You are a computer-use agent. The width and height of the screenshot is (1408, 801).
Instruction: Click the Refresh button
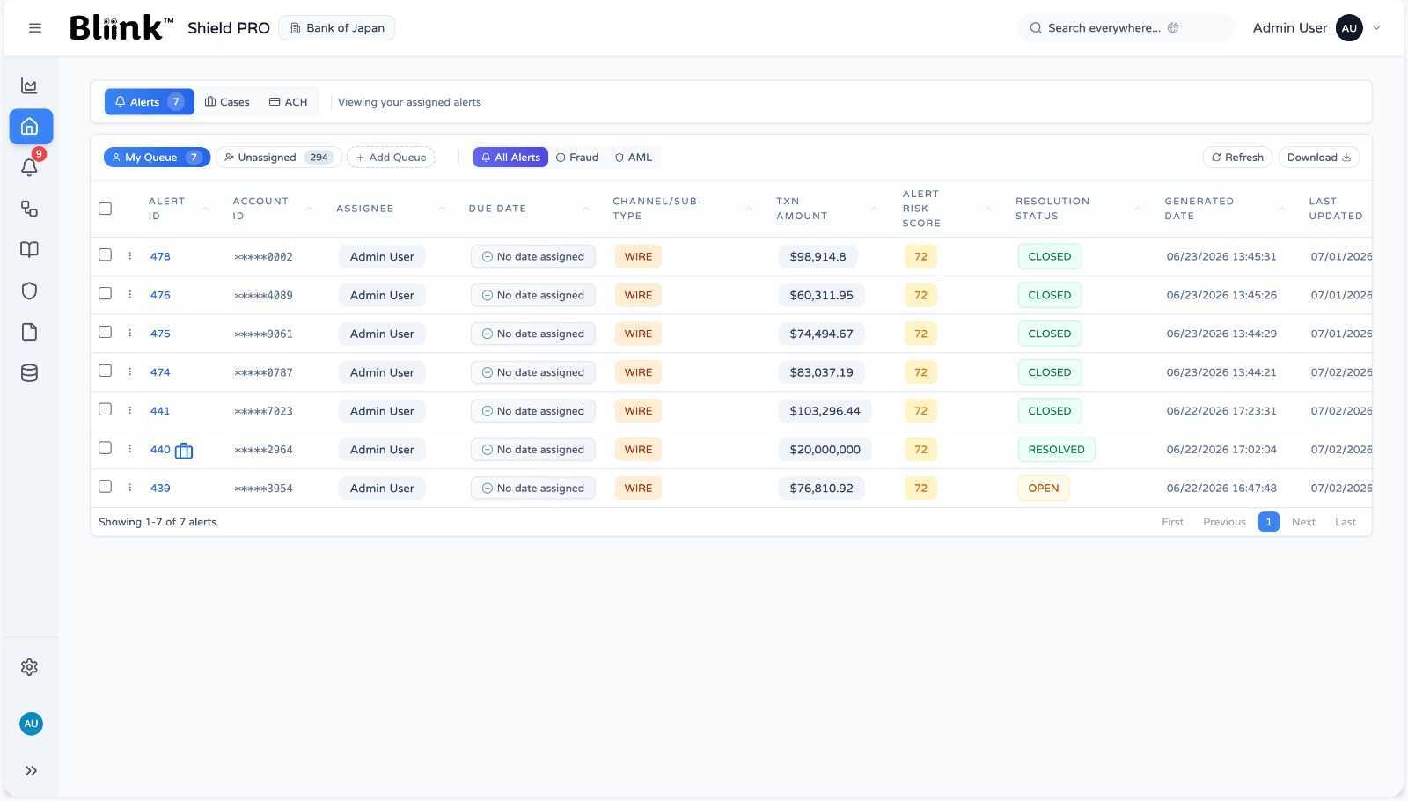1237,158
